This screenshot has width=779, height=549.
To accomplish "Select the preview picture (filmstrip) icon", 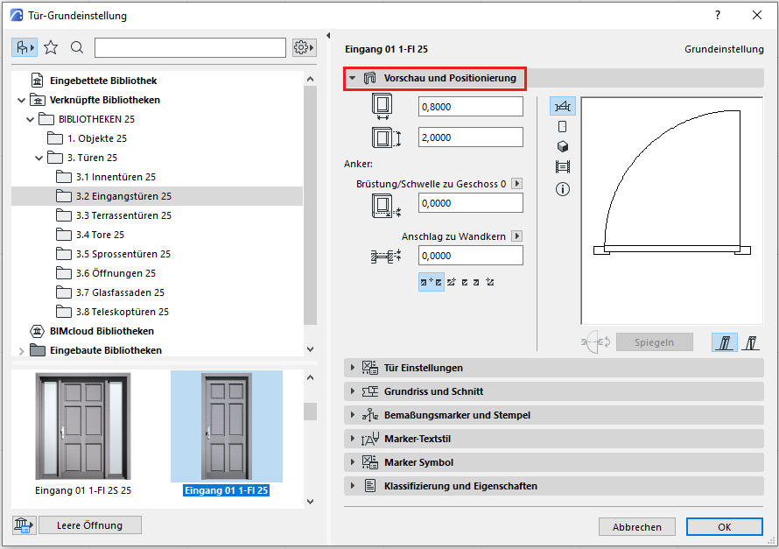I will pyautogui.click(x=563, y=167).
